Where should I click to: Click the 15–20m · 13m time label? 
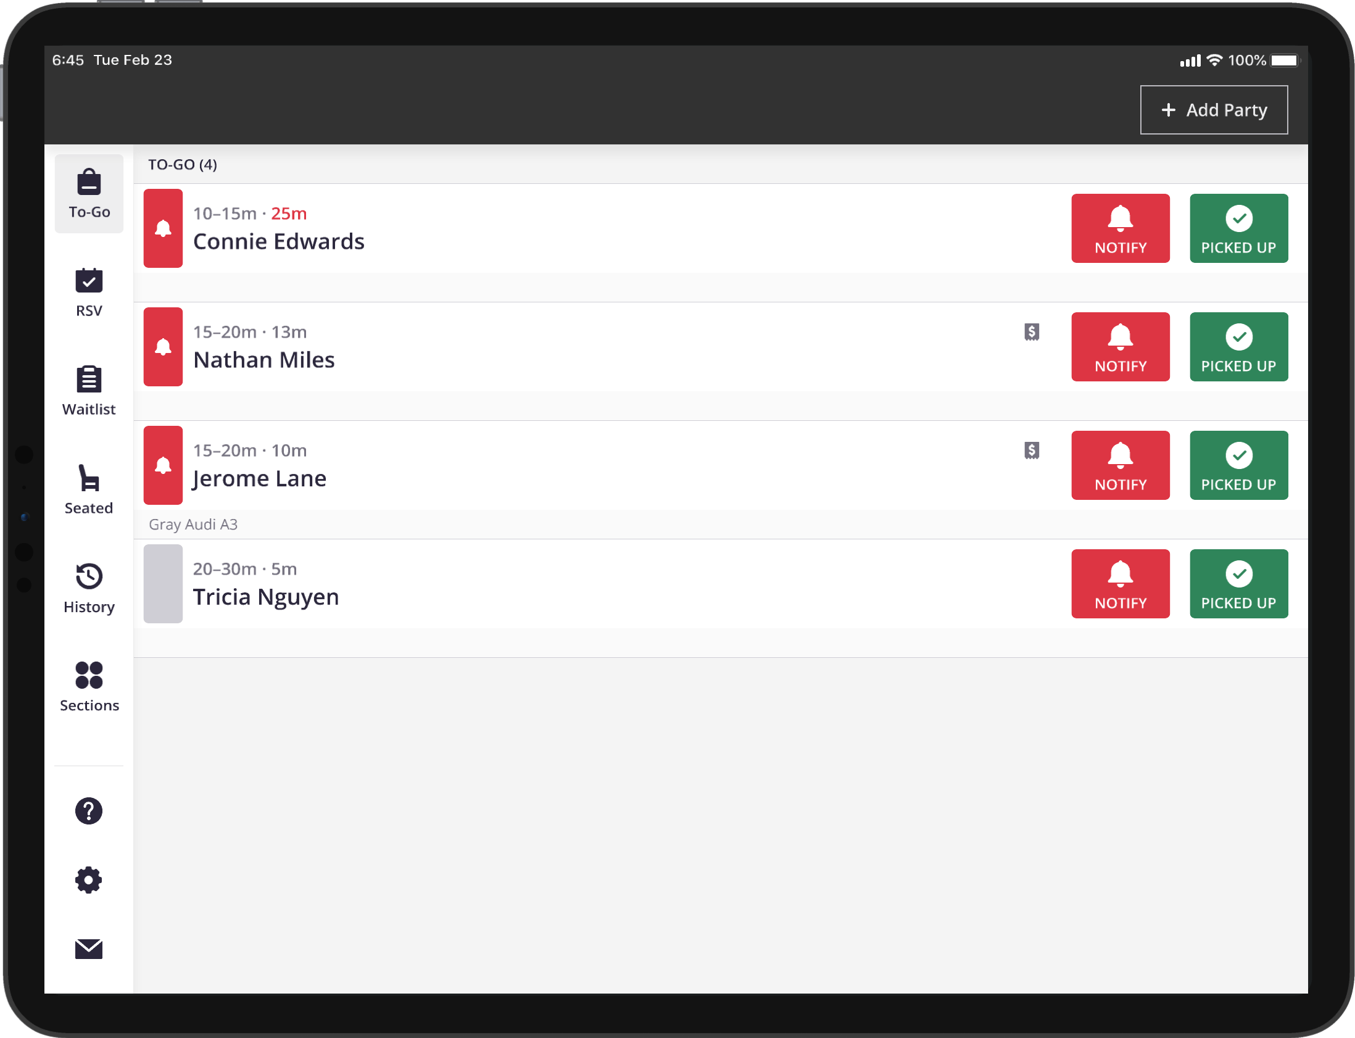click(250, 333)
